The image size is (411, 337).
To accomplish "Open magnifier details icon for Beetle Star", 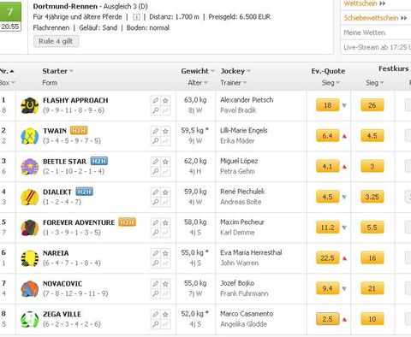I will coord(156,171).
